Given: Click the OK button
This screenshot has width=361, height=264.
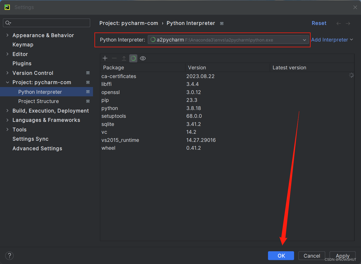Looking at the screenshot, I should 281,256.
